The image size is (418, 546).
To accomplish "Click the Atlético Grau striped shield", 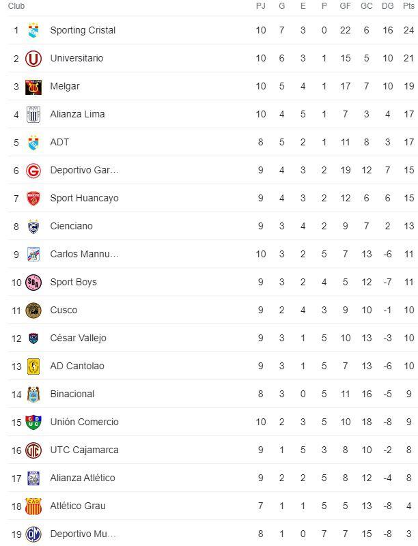I will (33, 506).
